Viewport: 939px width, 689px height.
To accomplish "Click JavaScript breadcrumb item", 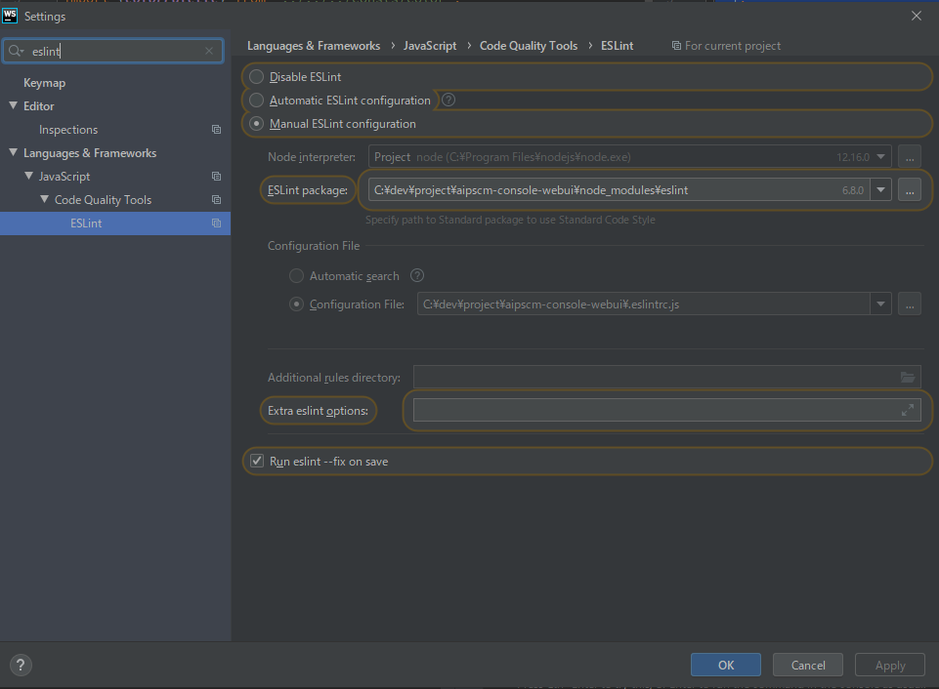I will [429, 46].
